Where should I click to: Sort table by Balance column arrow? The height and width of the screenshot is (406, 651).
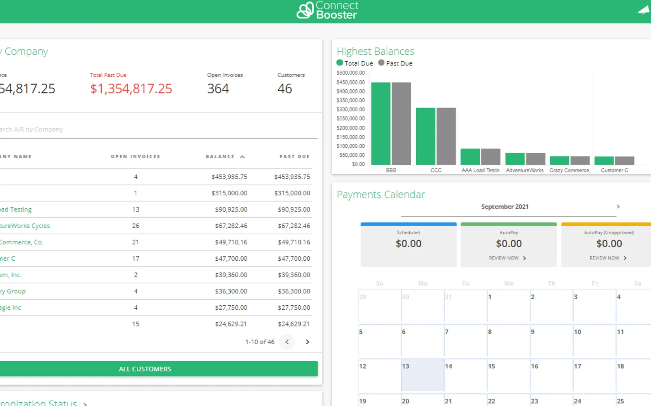point(242,157)
